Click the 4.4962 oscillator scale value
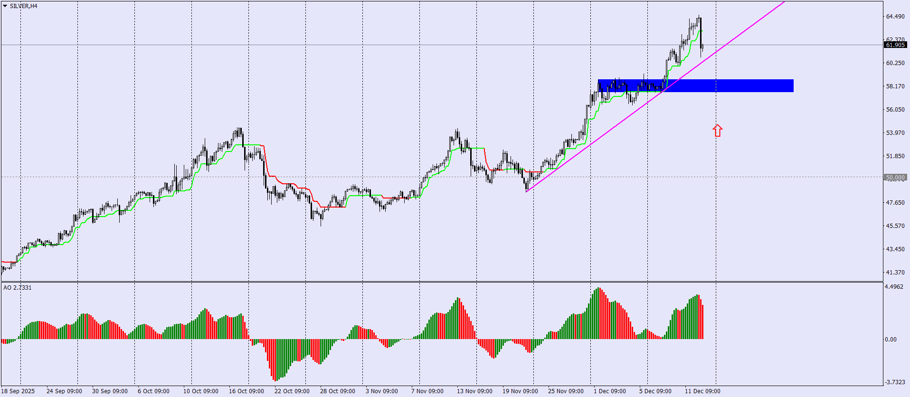Screen dimensions: 910x397 point(894,287)
